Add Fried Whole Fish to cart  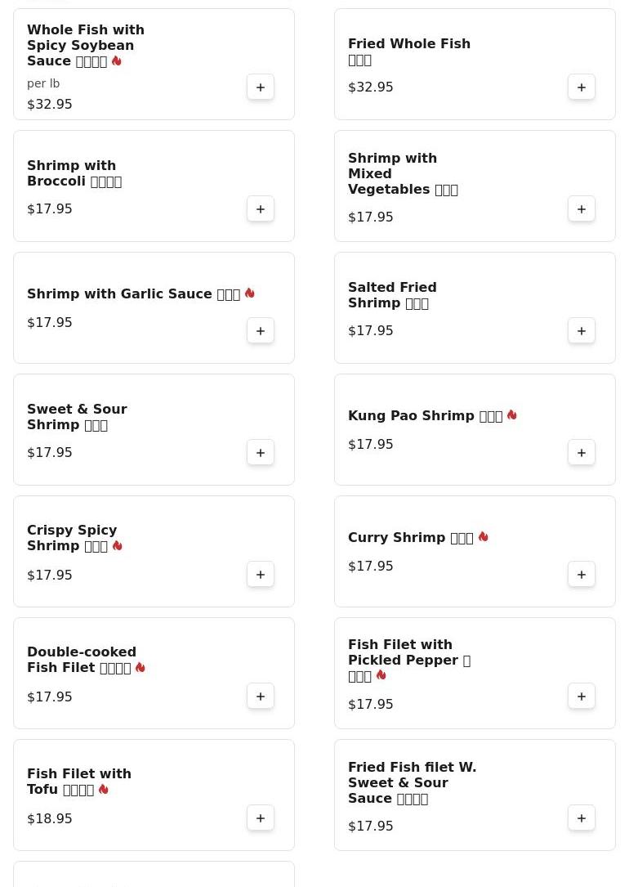tap(582, 87)
